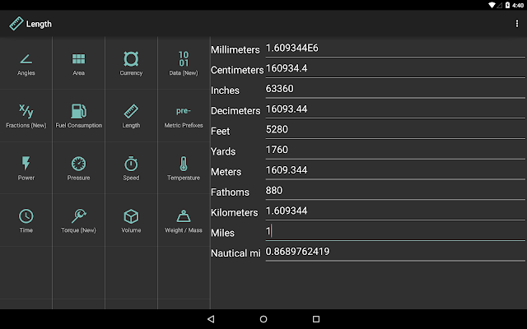Open the Angles converter category
The height and width of the screenshot is (329, 527).
26,63
